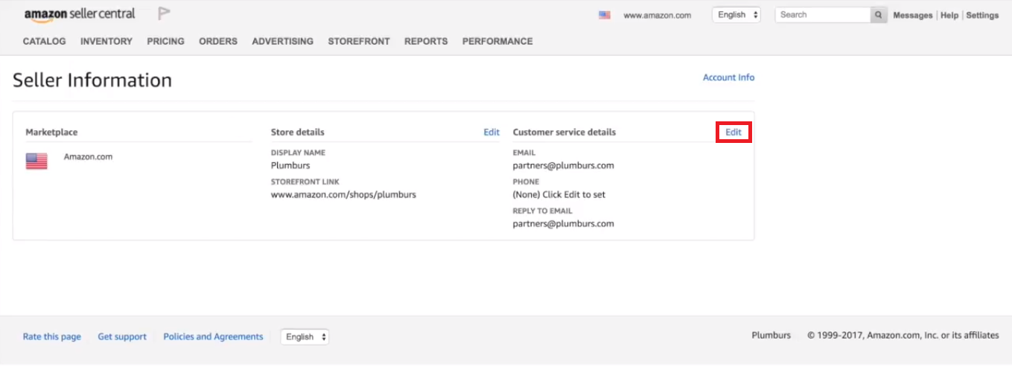Open the Account Info link

point(728,77)
